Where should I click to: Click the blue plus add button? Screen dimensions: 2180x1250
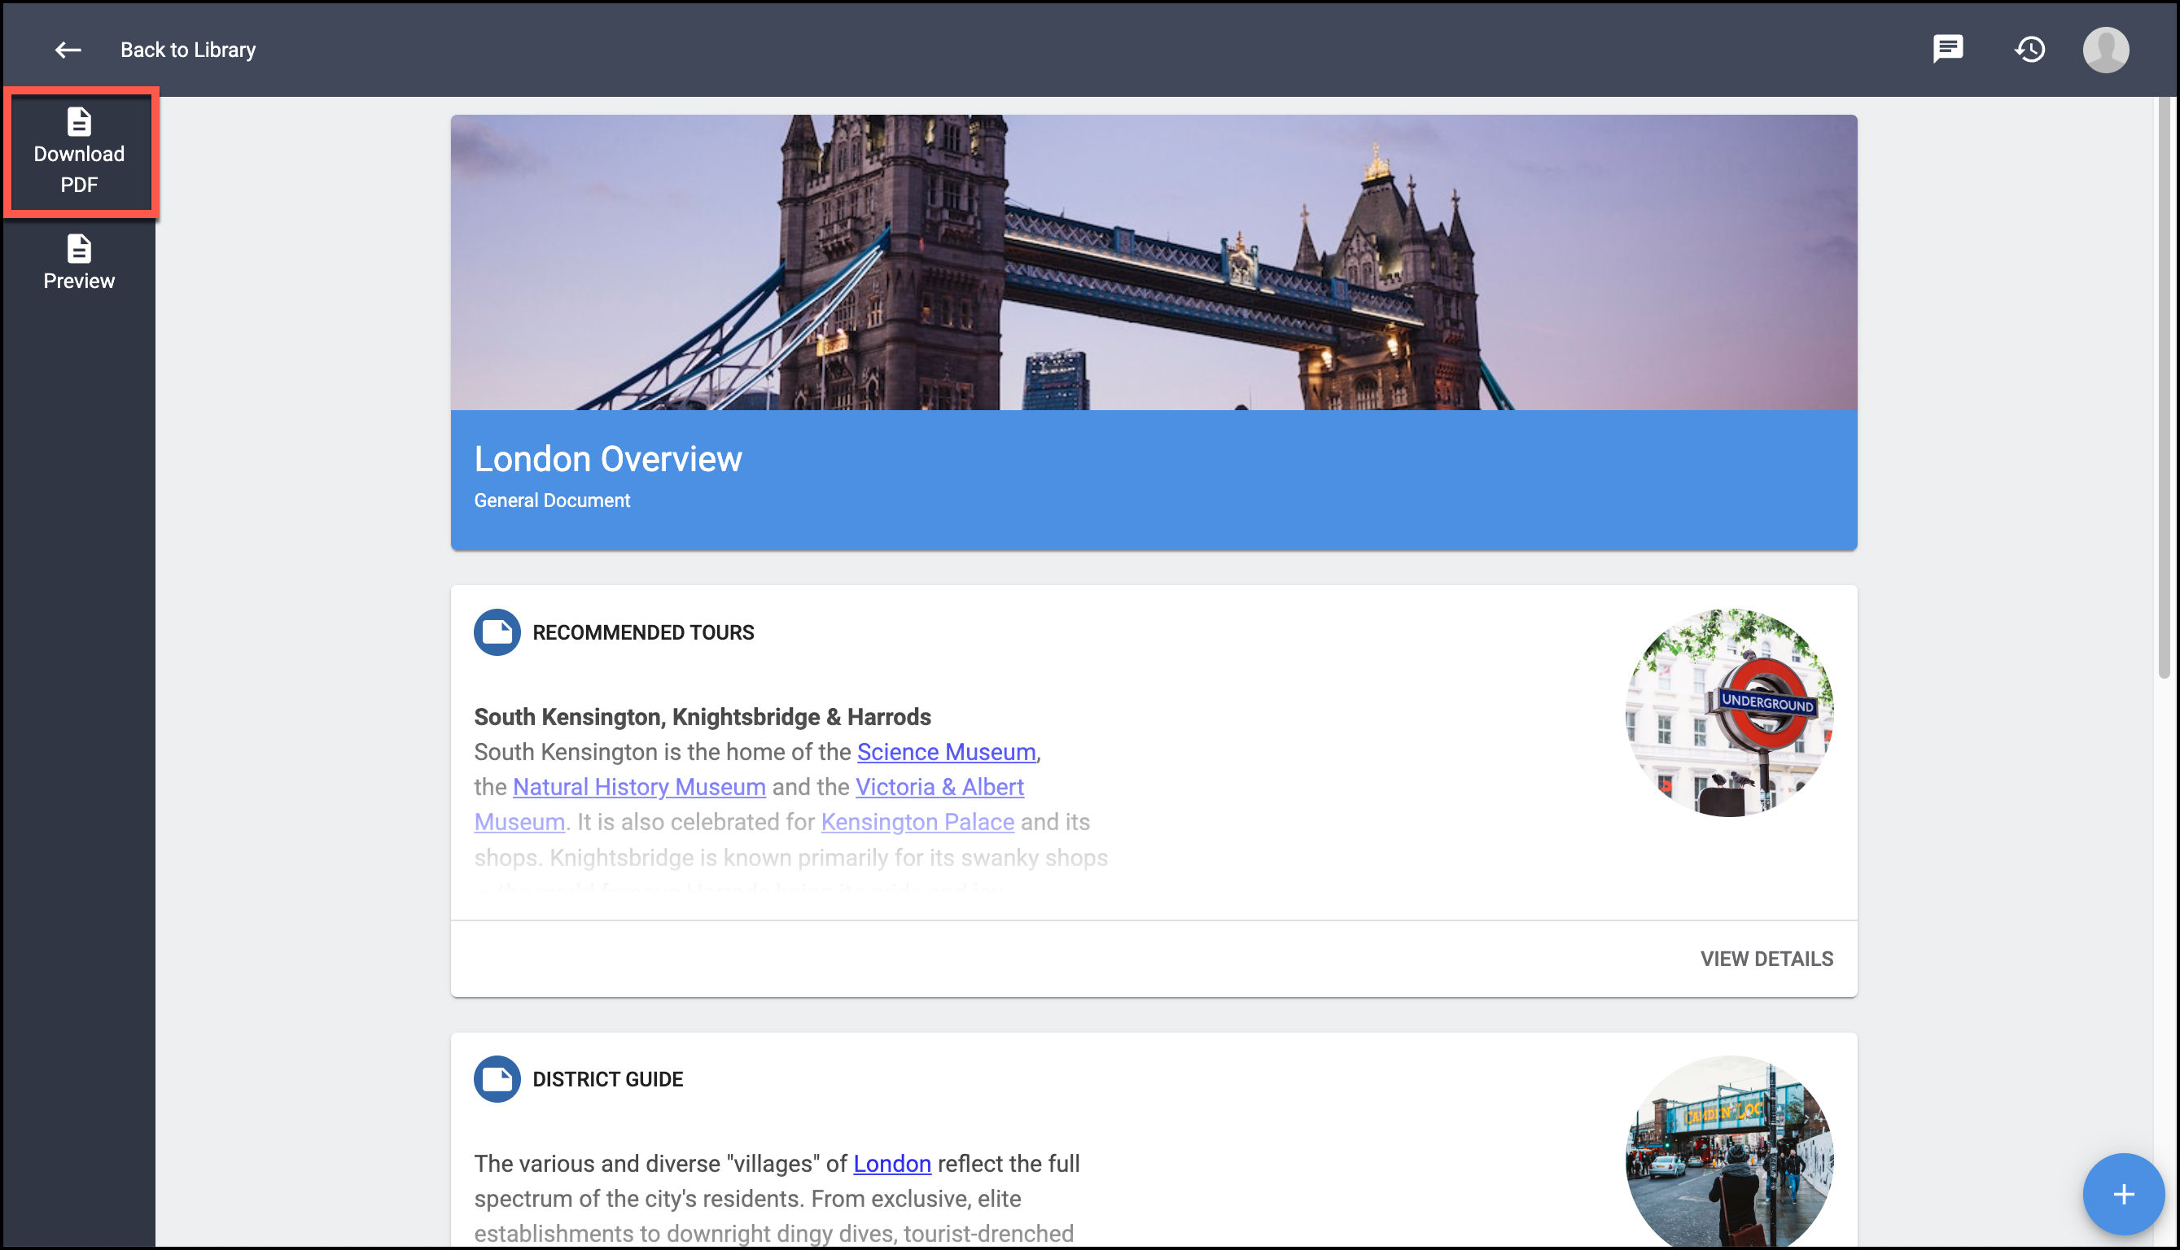[x=2123, y=1194]
